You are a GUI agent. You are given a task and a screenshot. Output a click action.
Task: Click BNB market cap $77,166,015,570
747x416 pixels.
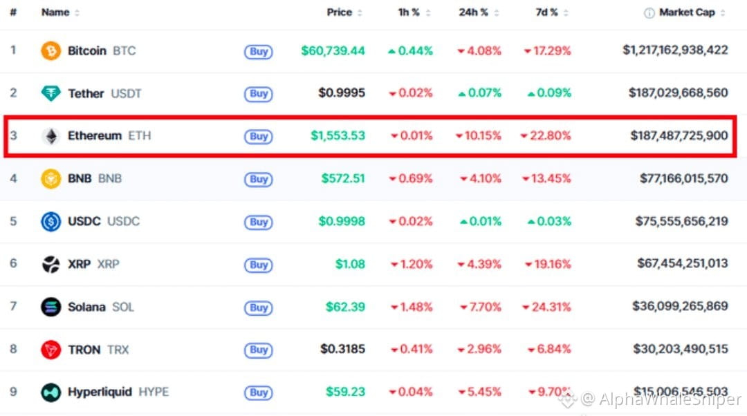[683, 178]
